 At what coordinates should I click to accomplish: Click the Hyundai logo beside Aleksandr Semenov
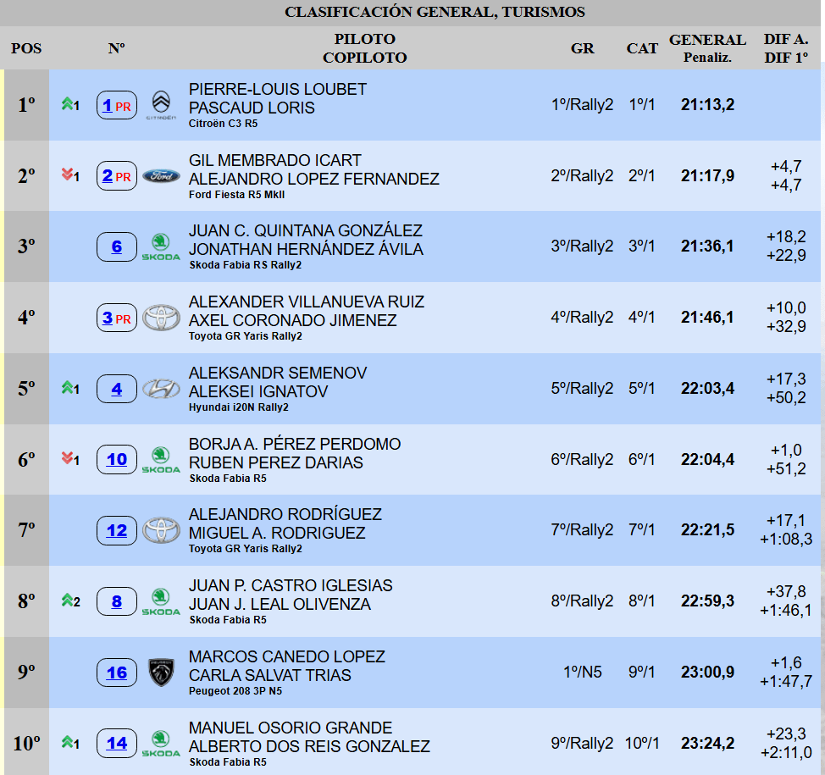click(x=161, y=390)
